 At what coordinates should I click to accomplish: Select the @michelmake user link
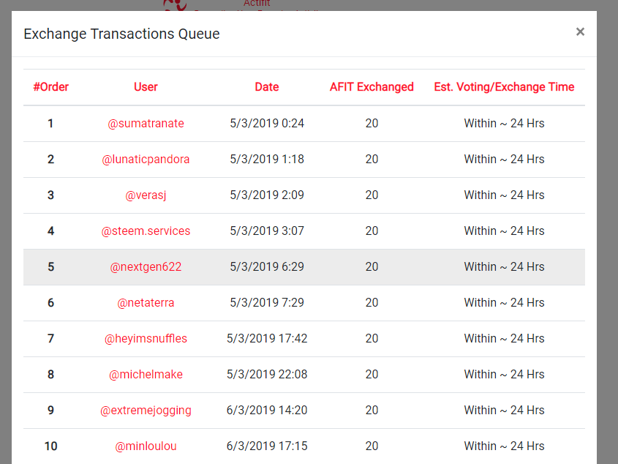pos(146,375)
